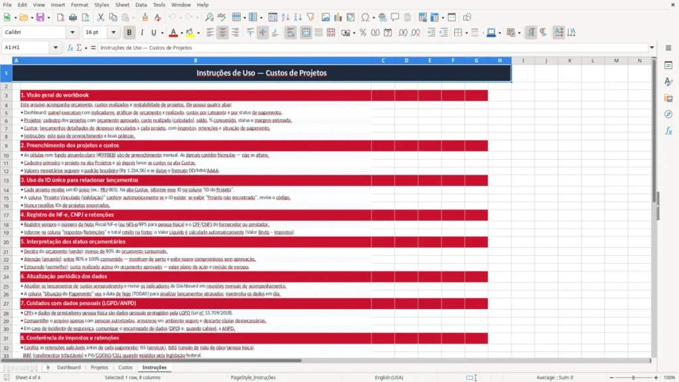679x382 pixels.
Task: Click the Increase indent icon
Action: click(431, 32)
